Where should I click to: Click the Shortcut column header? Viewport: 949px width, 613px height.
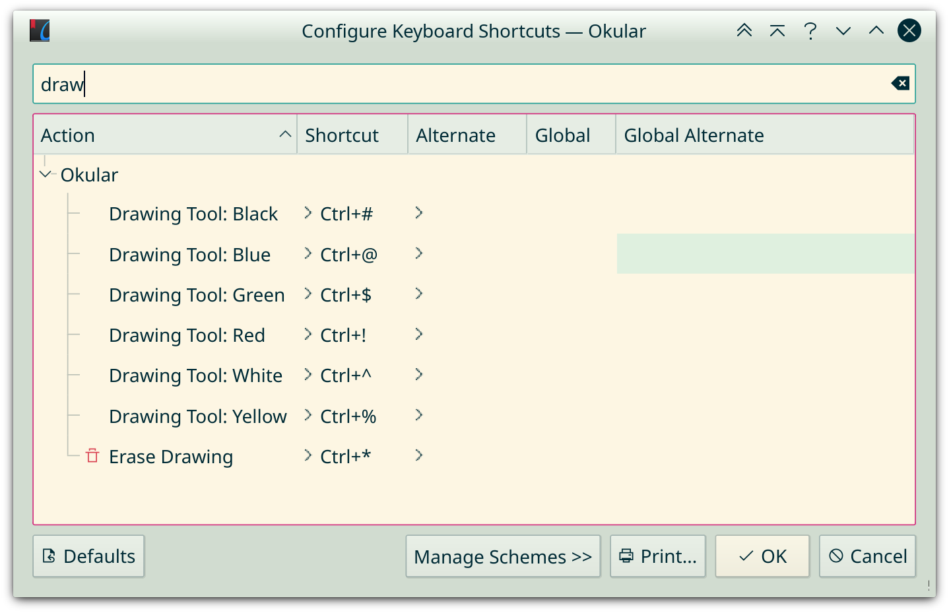(352, 135)
